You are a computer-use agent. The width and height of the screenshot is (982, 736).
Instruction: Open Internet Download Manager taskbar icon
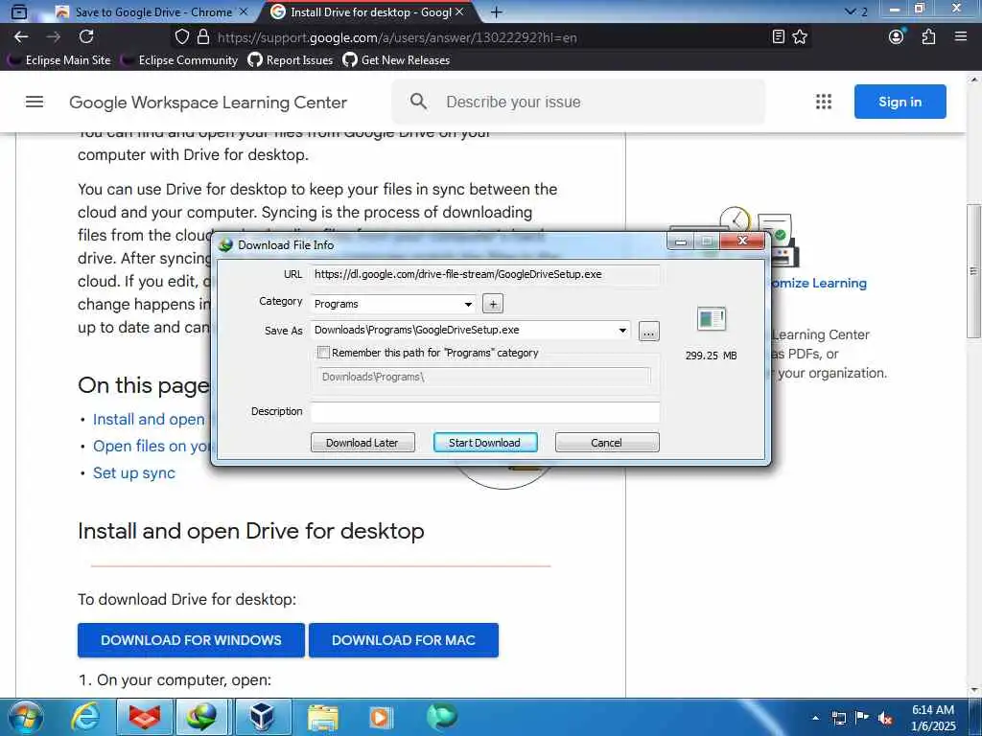[x=201, y=717]
